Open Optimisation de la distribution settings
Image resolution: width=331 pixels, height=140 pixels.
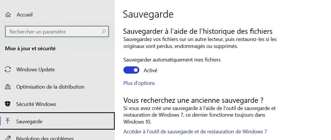(x=50, y=87)
